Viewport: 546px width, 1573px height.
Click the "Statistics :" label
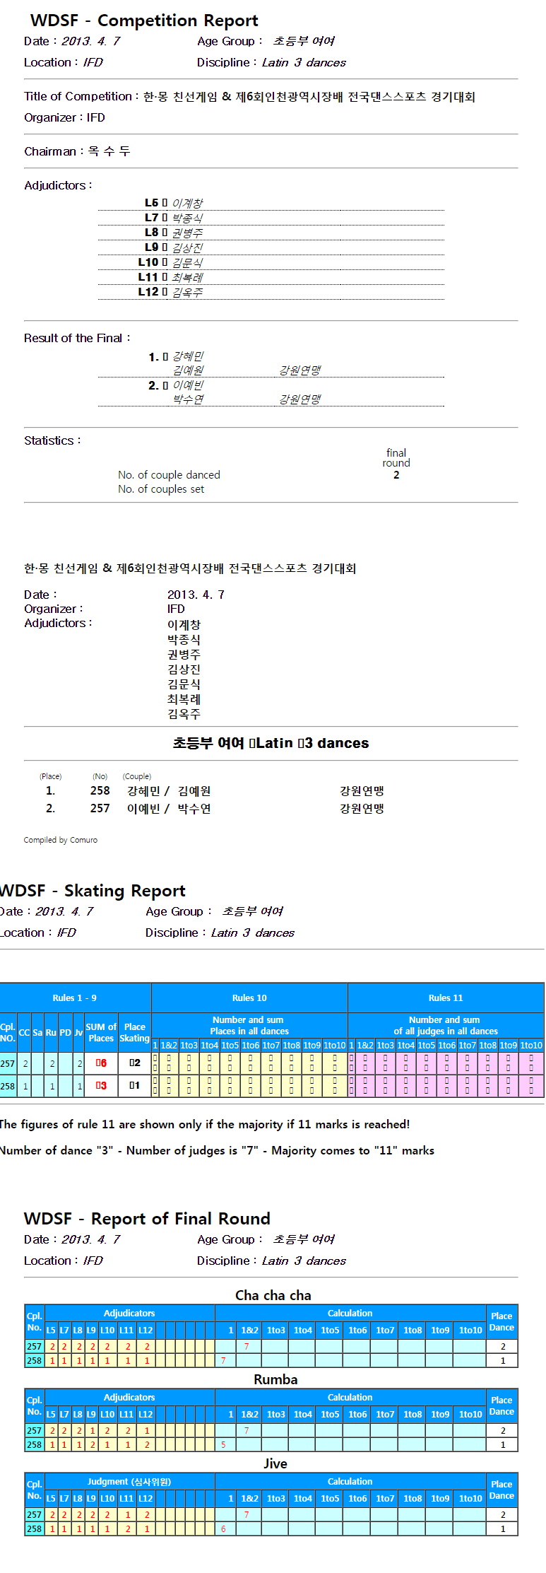click(x=52, y=440)
